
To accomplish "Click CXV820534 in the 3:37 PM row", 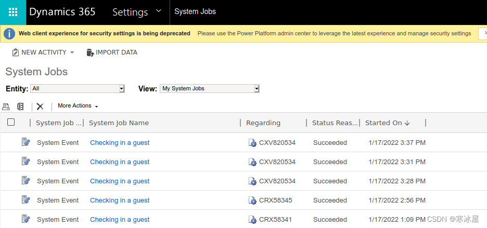I will (277, 143).
